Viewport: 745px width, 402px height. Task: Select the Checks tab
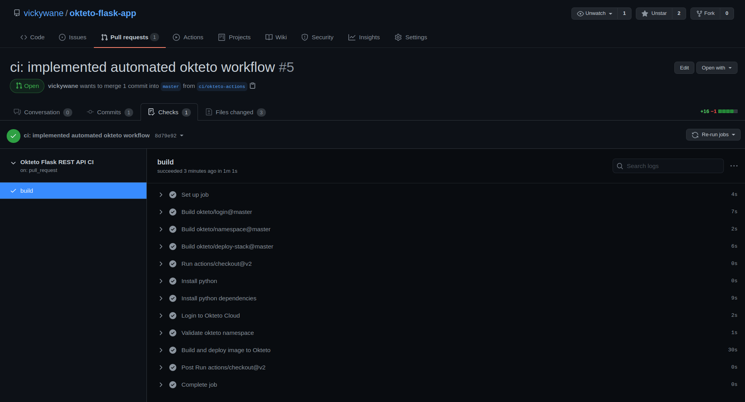[169, 112]
